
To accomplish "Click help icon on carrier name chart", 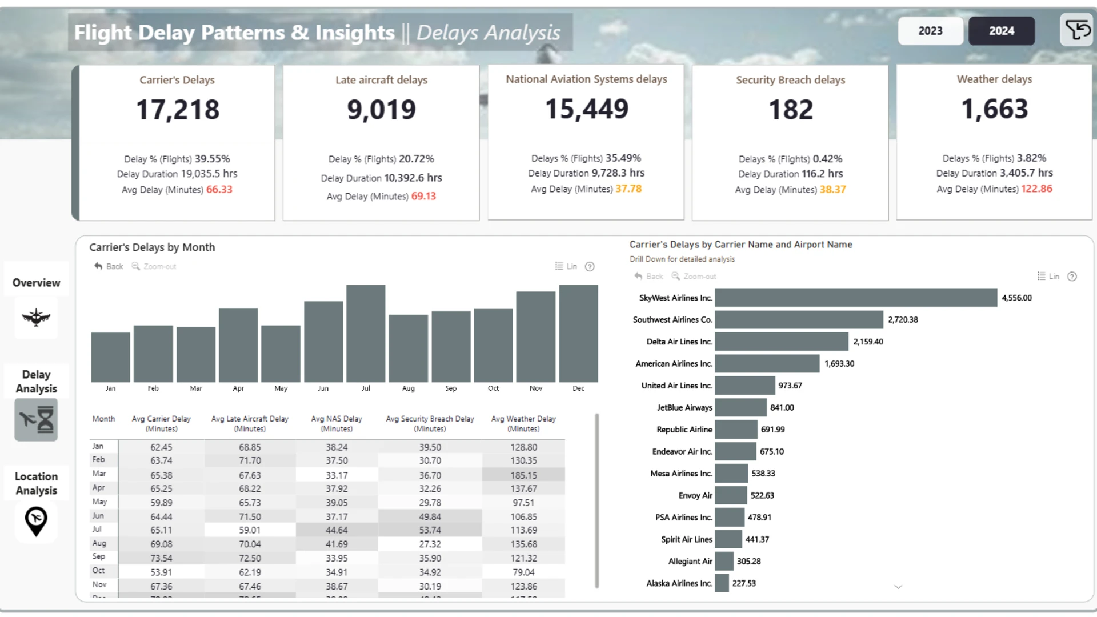I will [1072, 277].
